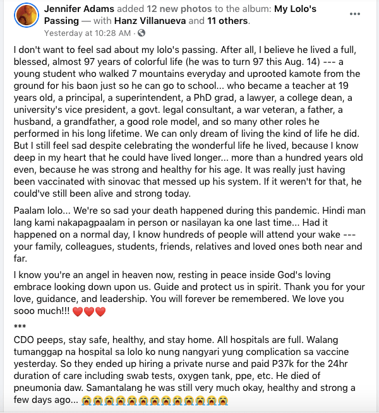The height and width of the screenshot is (413, 379).
Task: Click the "***" separator line
Action: point(20,326)
